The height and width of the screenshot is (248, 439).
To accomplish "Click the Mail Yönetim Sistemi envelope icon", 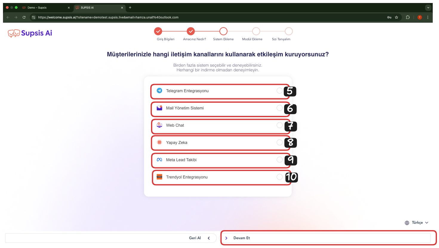I will point(159,108).
